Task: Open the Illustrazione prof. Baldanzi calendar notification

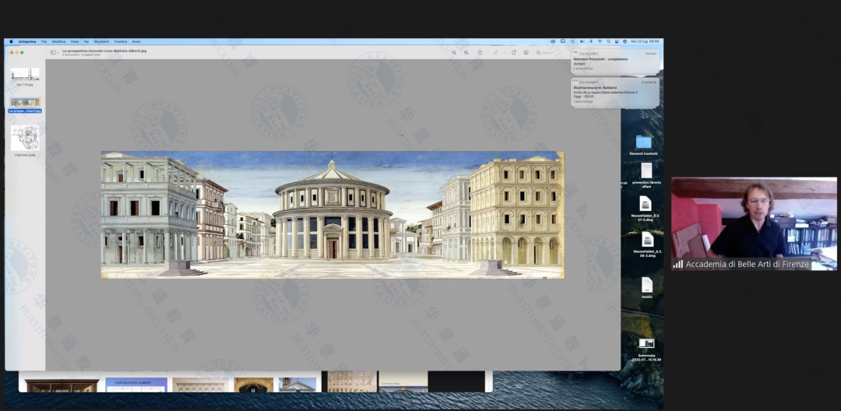Action: (x=615, y=93)
